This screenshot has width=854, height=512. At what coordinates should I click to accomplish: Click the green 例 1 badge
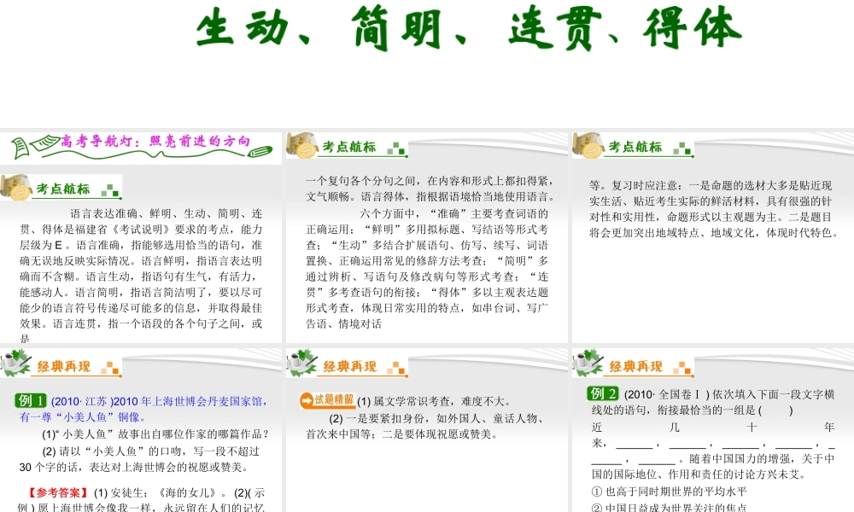(x=31, y=401)
